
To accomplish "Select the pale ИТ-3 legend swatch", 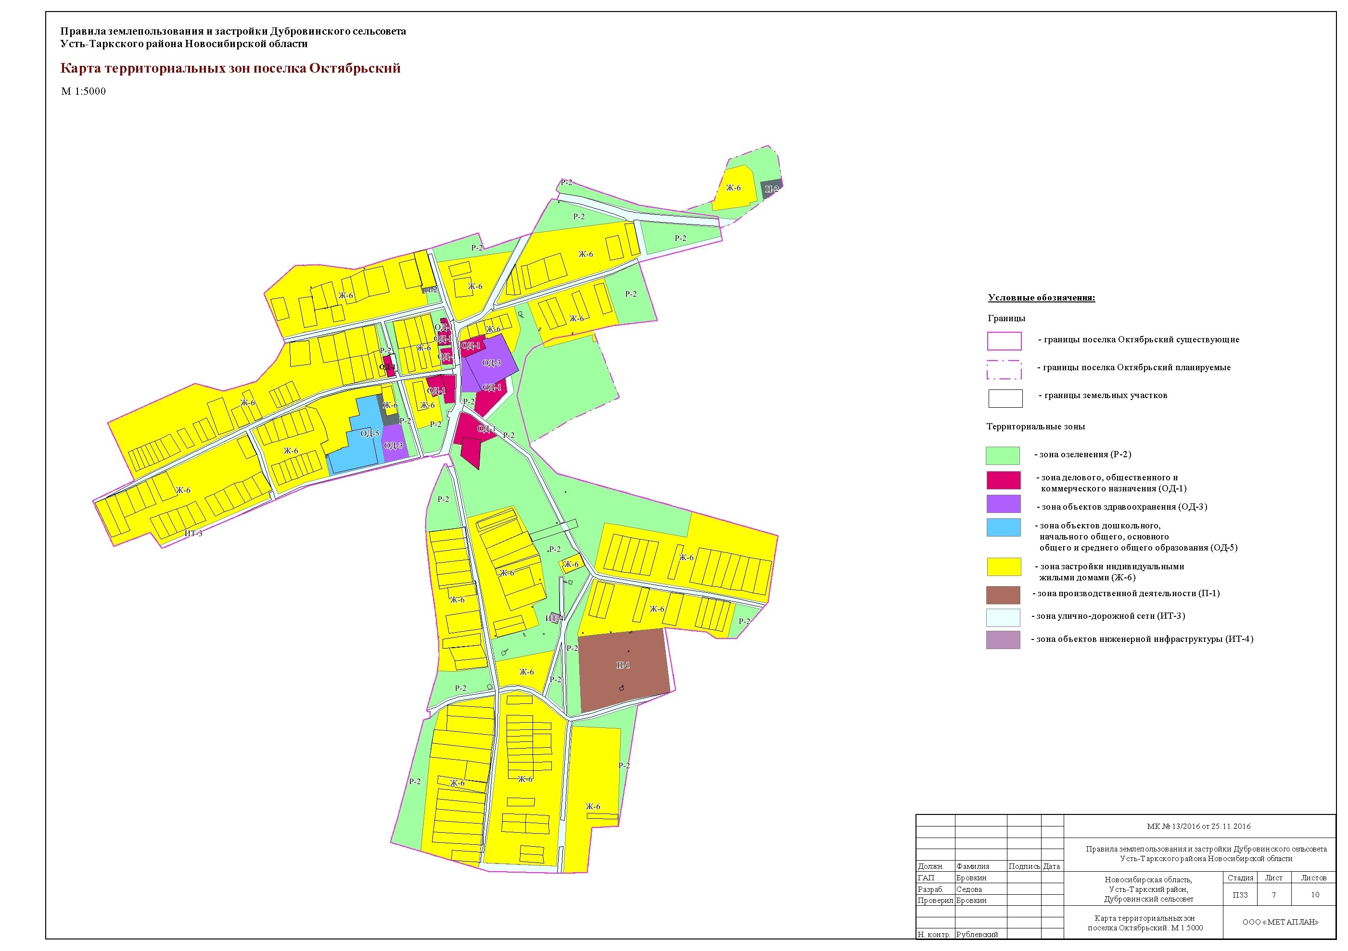I will tap(1003, 618).
